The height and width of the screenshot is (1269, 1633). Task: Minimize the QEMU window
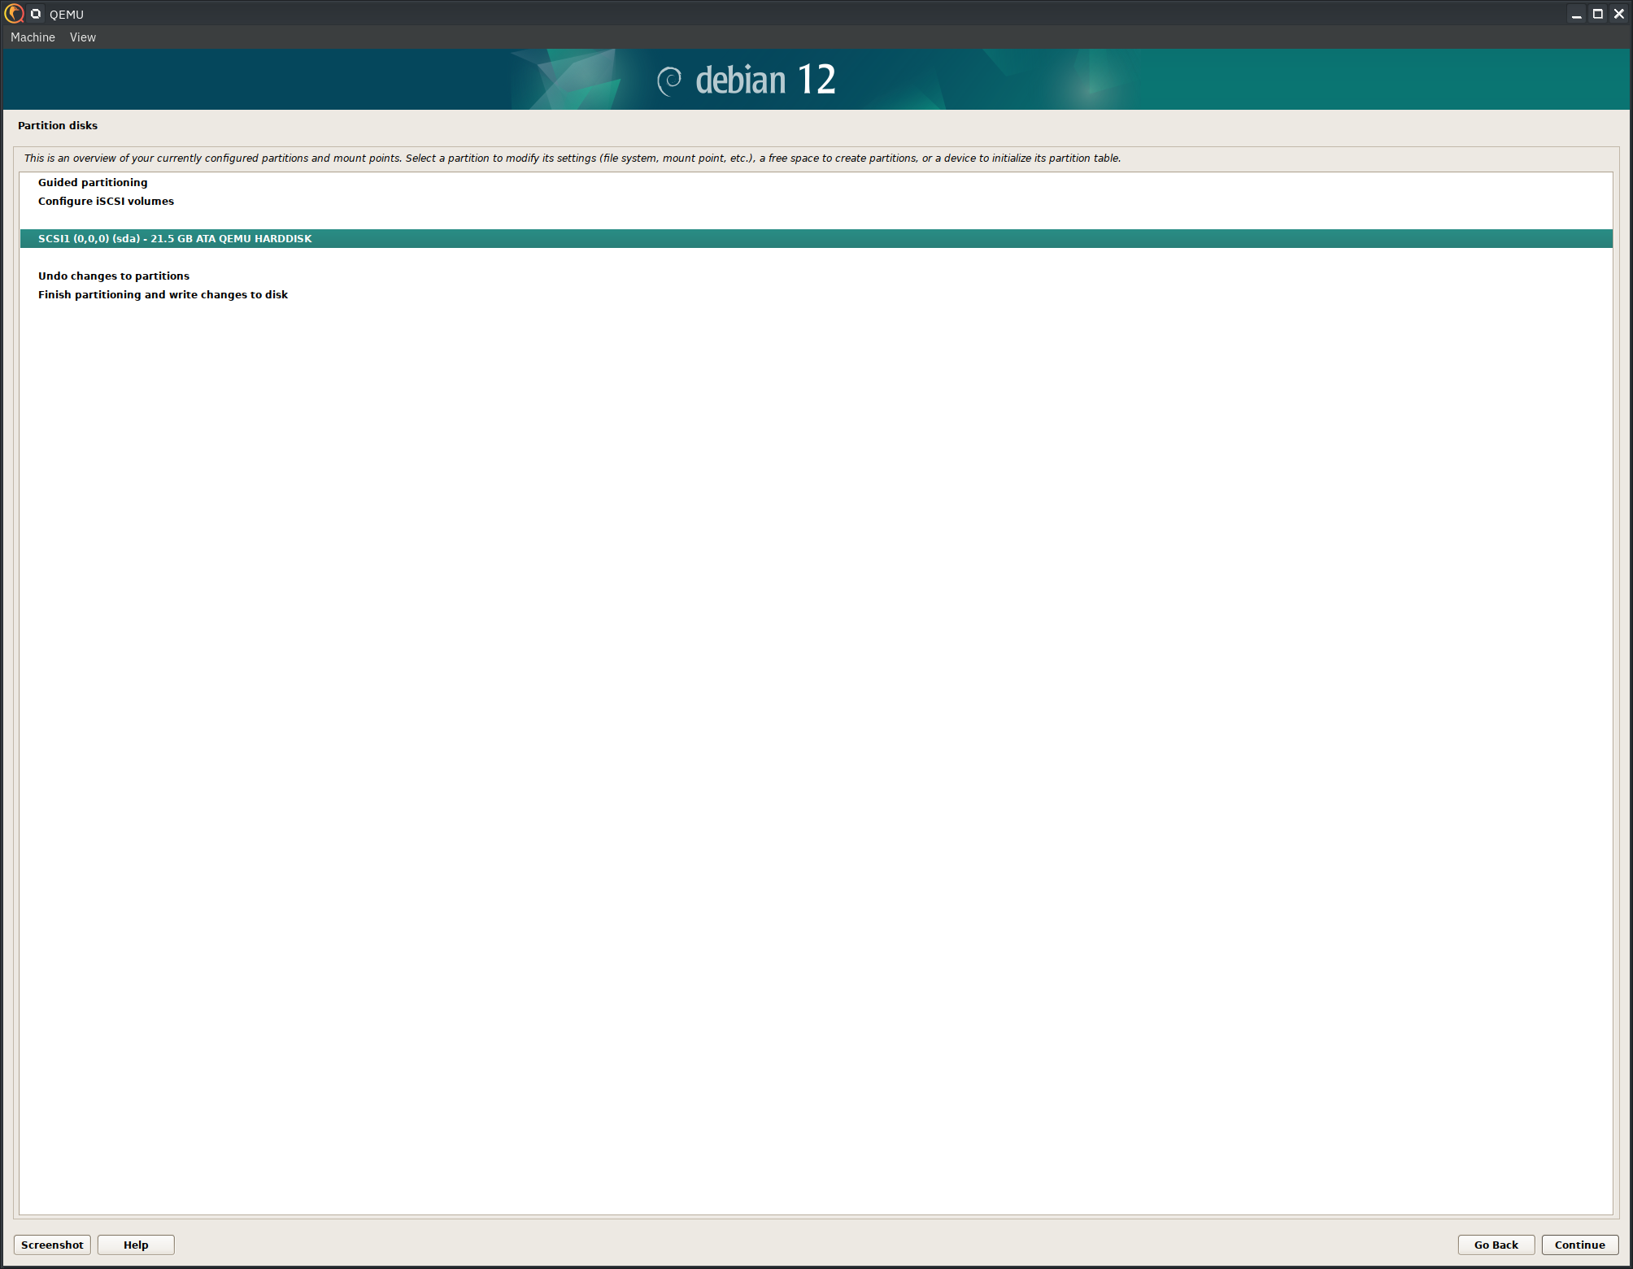click(1576, 14)
